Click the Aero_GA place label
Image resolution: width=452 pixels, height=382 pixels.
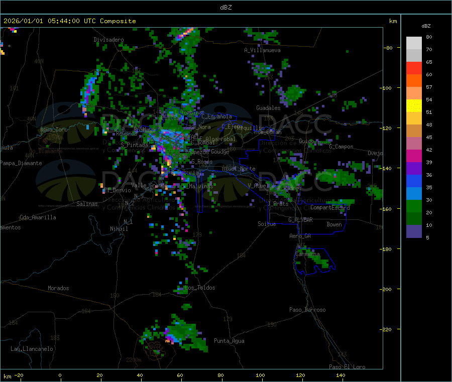[300, 236]
